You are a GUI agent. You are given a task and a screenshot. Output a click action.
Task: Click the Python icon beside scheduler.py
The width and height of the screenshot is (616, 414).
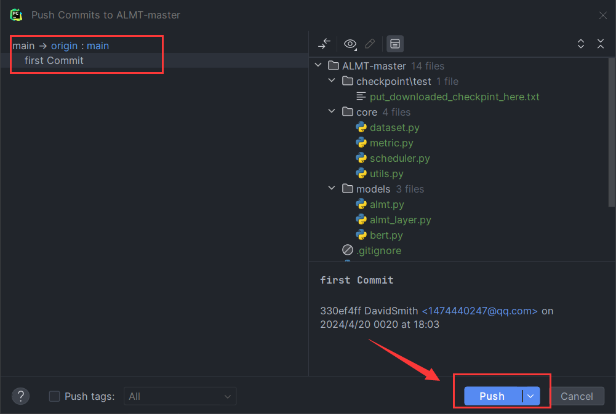click(x=361, y=158)
